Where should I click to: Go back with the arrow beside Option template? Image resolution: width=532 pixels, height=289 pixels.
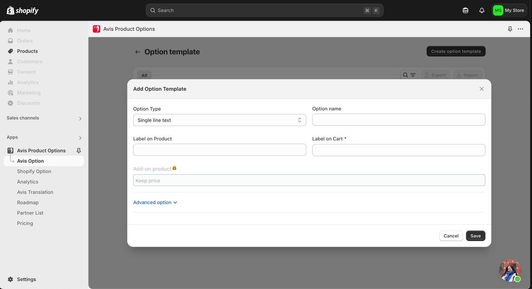(138, 52)
